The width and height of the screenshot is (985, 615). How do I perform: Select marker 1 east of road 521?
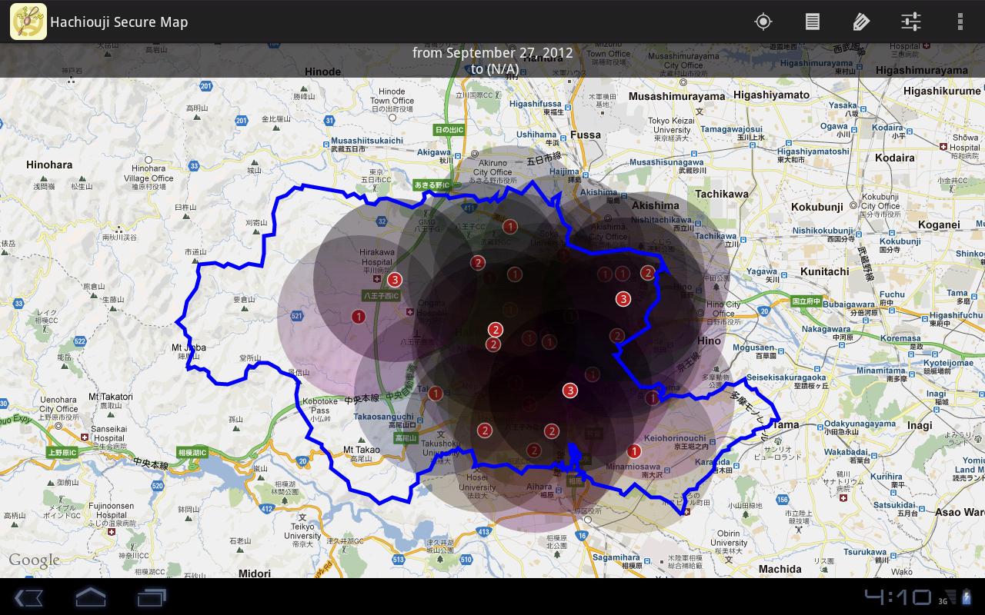click(358, 316)
